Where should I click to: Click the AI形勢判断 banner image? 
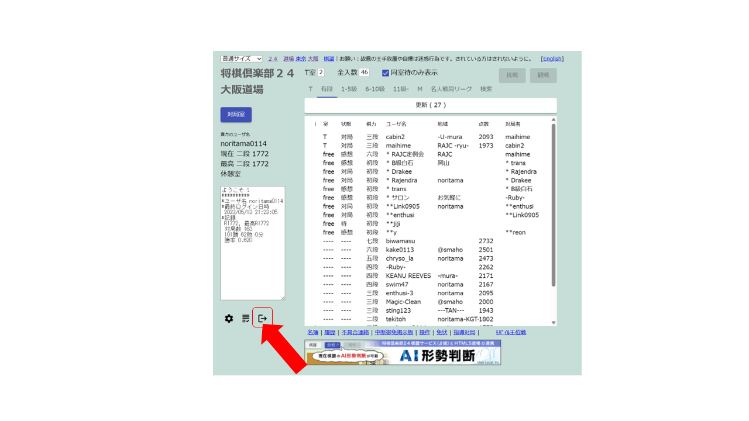[x=403, y=353]
